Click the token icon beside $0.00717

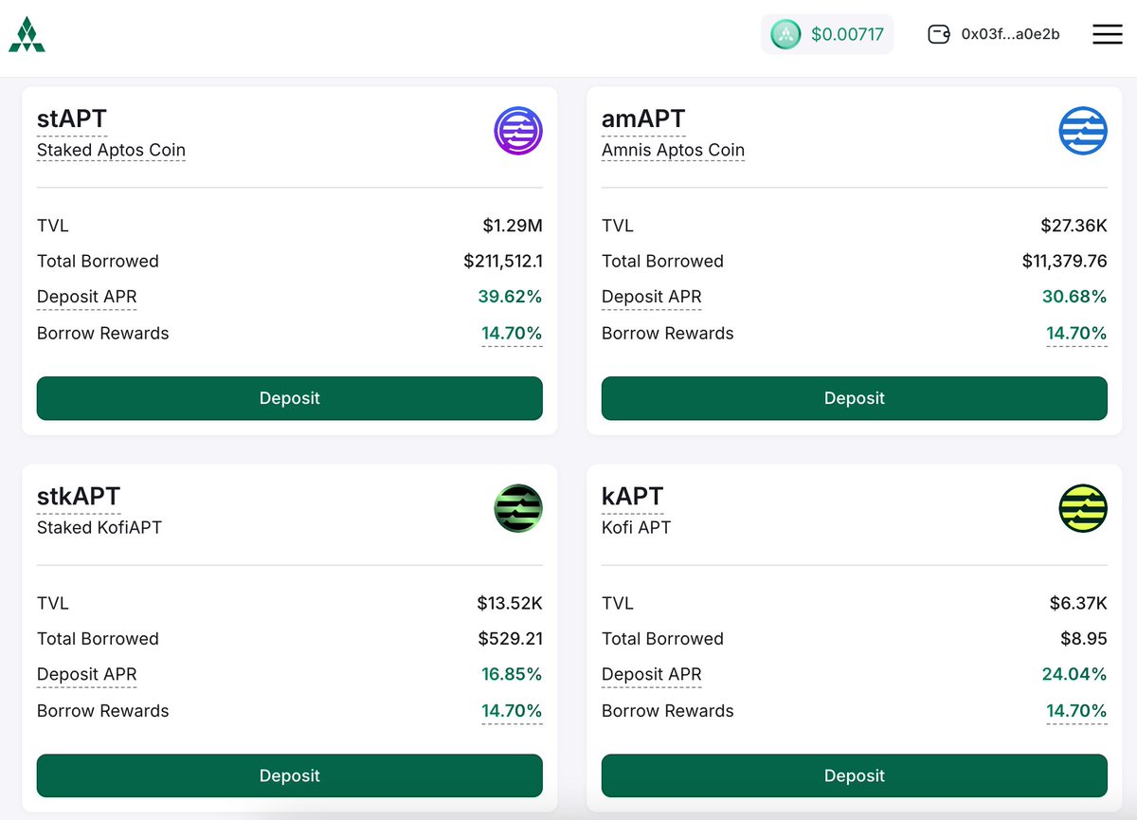(785, 34)
